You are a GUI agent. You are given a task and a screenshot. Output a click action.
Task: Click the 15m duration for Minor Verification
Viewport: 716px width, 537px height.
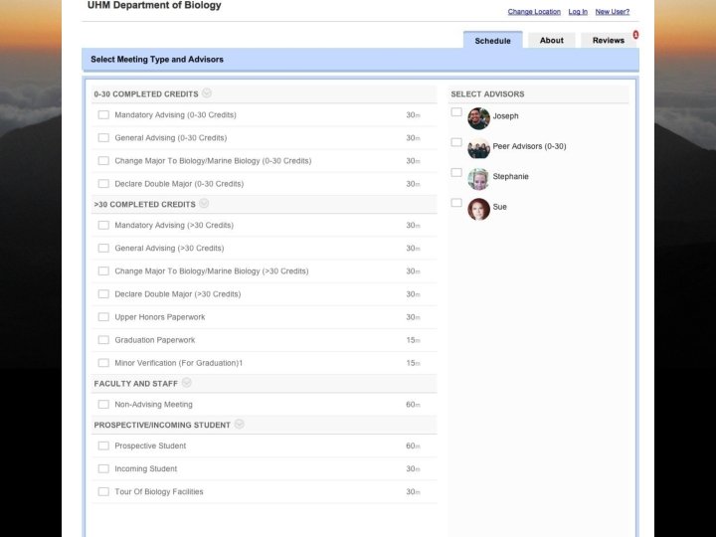tap(413, 363)
